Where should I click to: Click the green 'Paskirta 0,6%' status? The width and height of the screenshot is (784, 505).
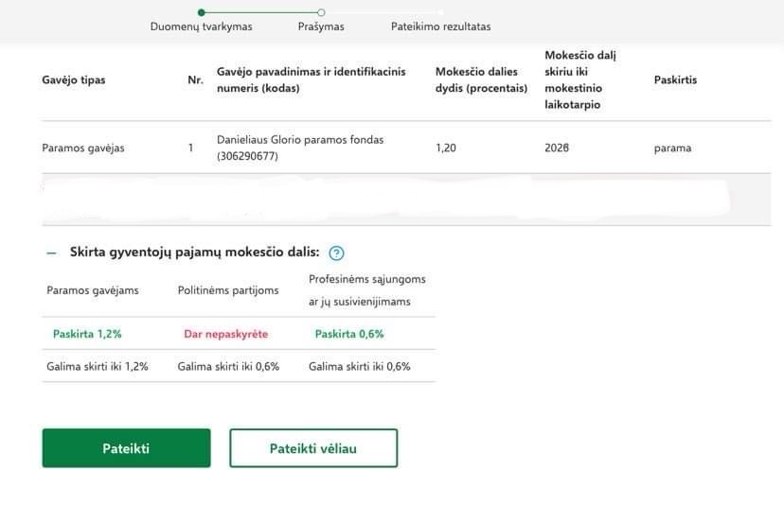[349, 334]
